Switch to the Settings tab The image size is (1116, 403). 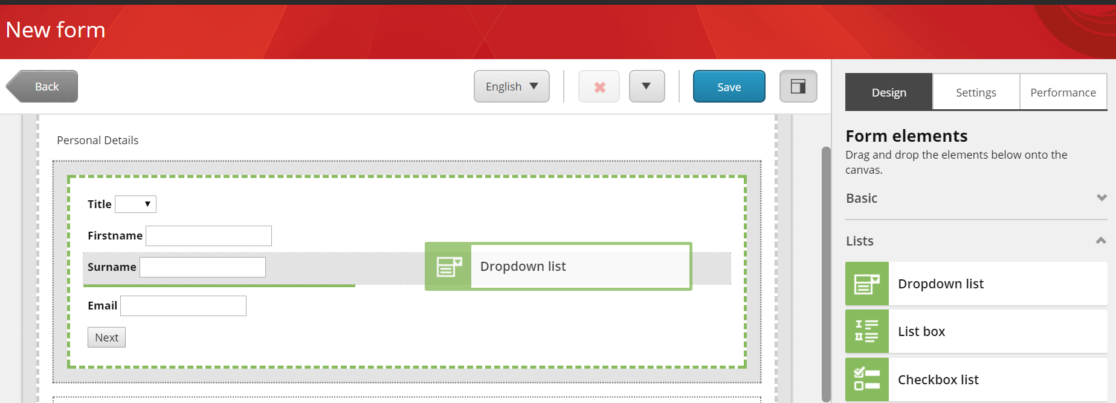point(976,92)
